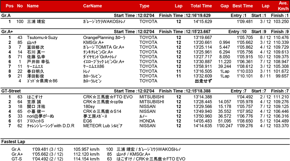Click car name 'OrangePlanning カローラ'
Screen dimensions: 290x161
coord(104,38)
